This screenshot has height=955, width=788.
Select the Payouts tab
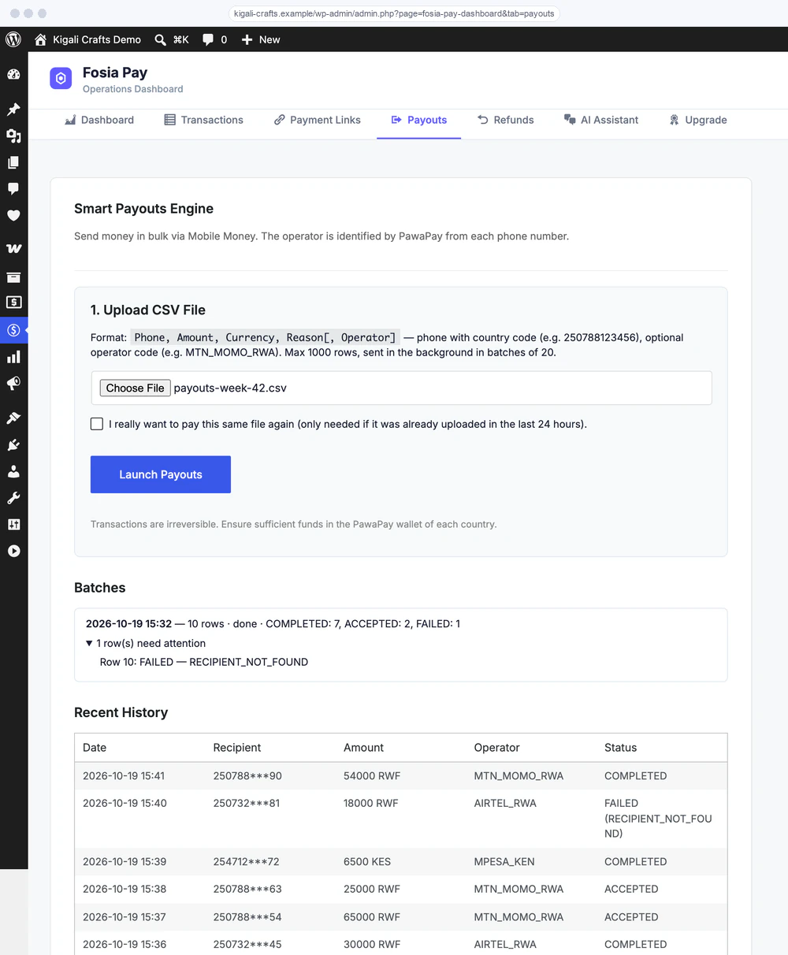(418, 120)
